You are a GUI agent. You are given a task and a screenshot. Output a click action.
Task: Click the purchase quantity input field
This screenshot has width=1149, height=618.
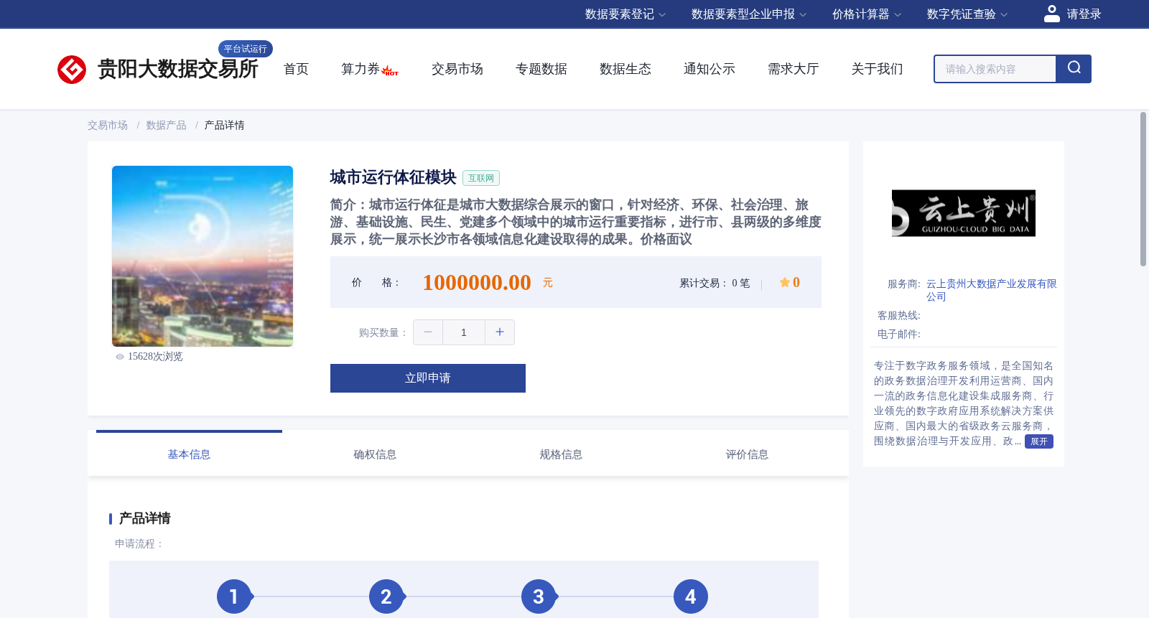coord(464,332)
